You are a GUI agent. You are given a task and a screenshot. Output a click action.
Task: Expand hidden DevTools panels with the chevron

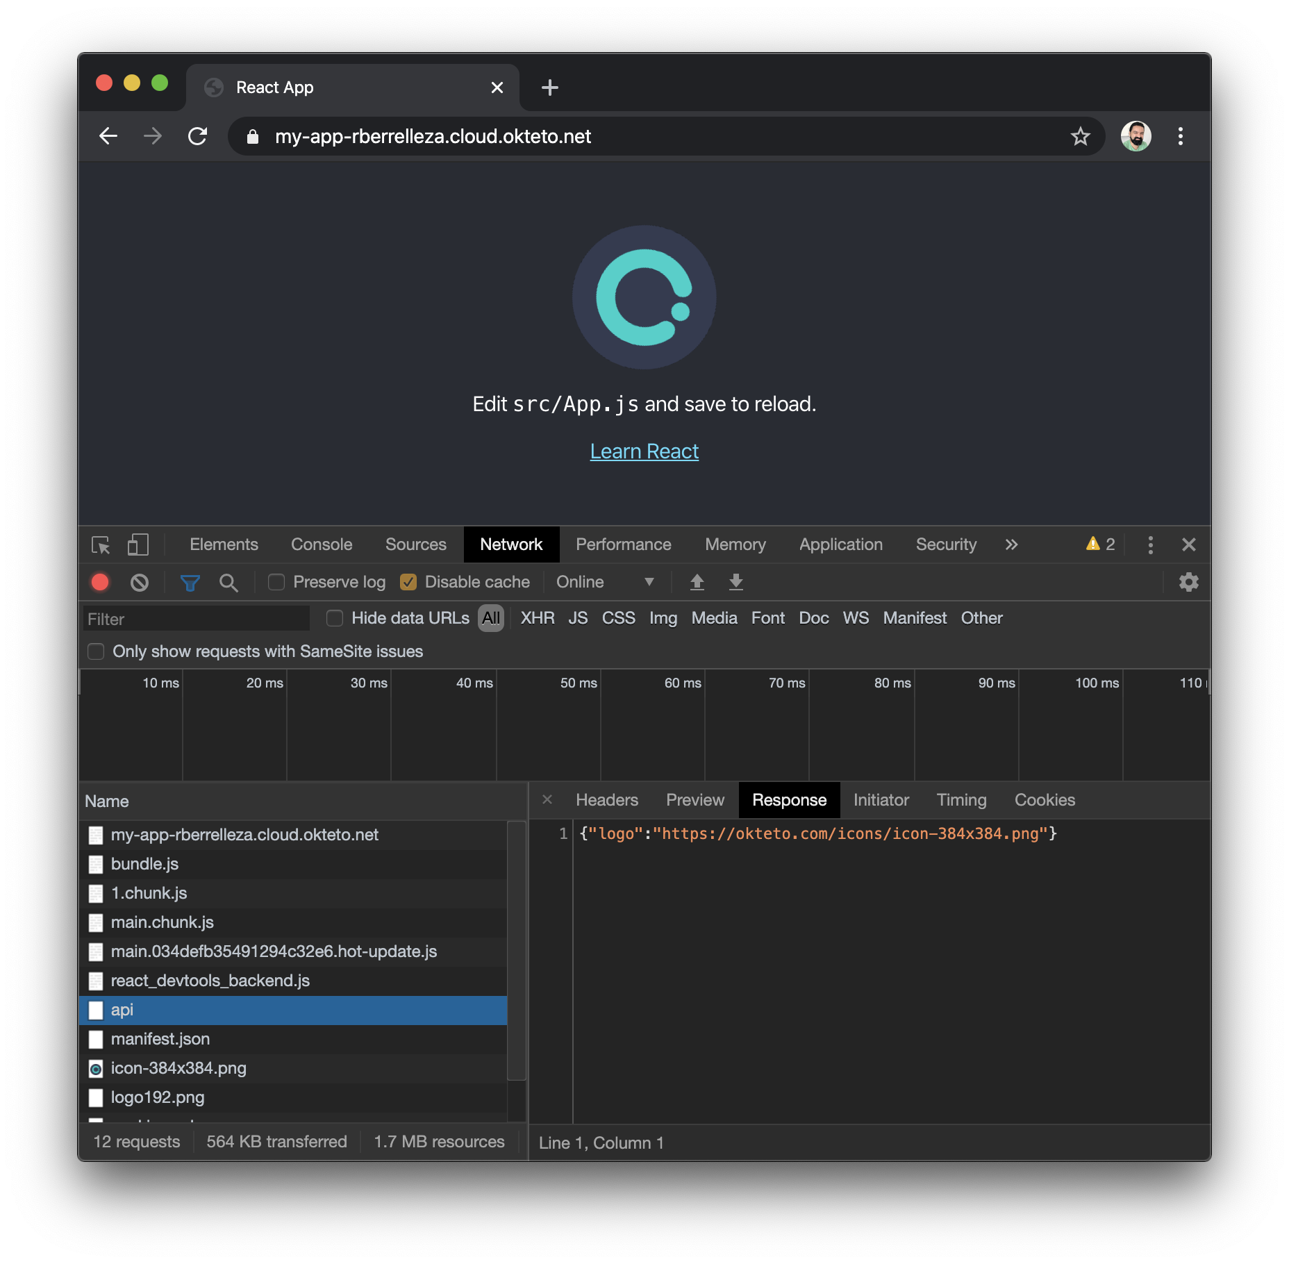point(1012,544)
